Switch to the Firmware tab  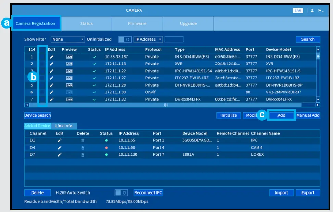137,24
